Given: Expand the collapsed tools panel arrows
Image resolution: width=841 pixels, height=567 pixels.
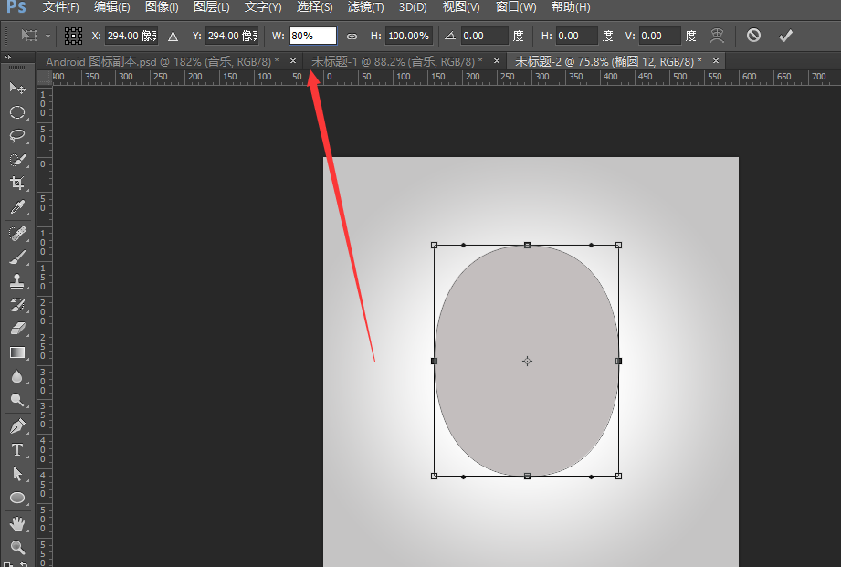Looking at the screenshot, I should coord(8,57).
